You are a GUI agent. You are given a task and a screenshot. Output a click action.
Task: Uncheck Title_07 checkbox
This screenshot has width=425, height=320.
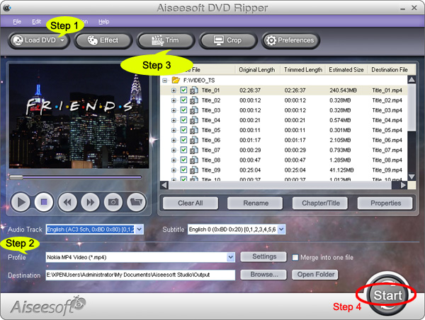click(x=183, y=150)
